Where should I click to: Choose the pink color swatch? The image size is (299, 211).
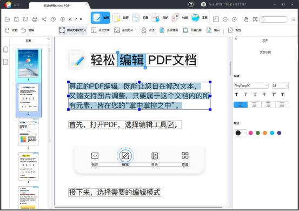click(x=250, y=133)
